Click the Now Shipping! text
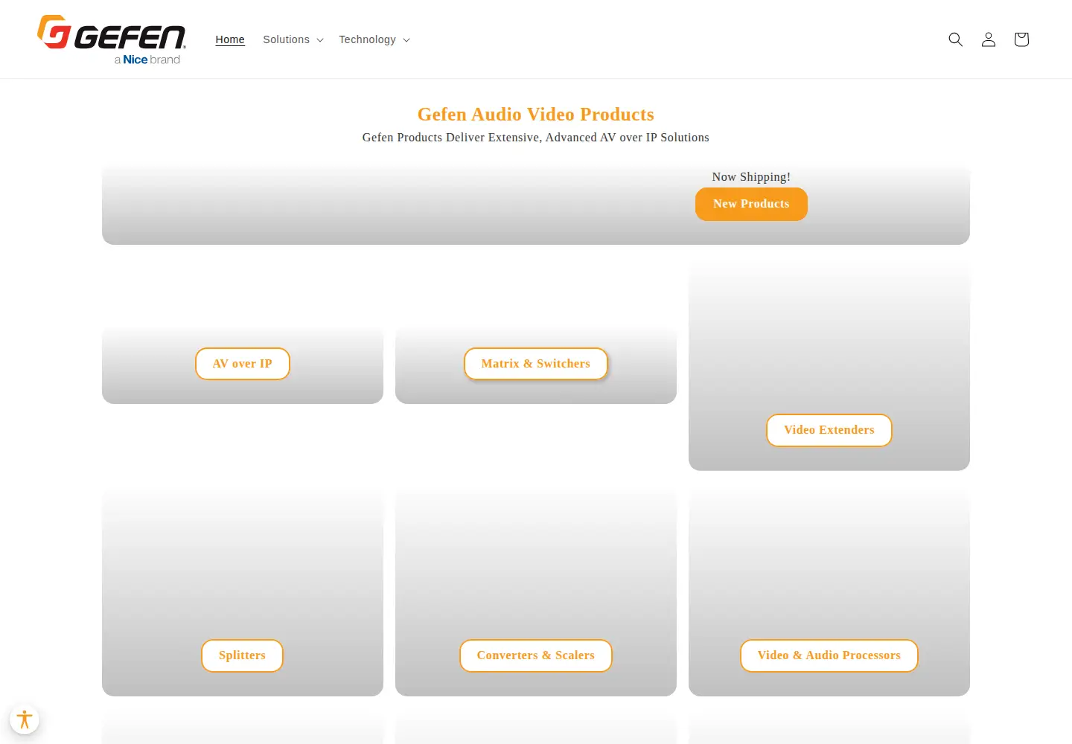Image resolution: width=1072 pixels, height=744 pixels. pos(751,177)
